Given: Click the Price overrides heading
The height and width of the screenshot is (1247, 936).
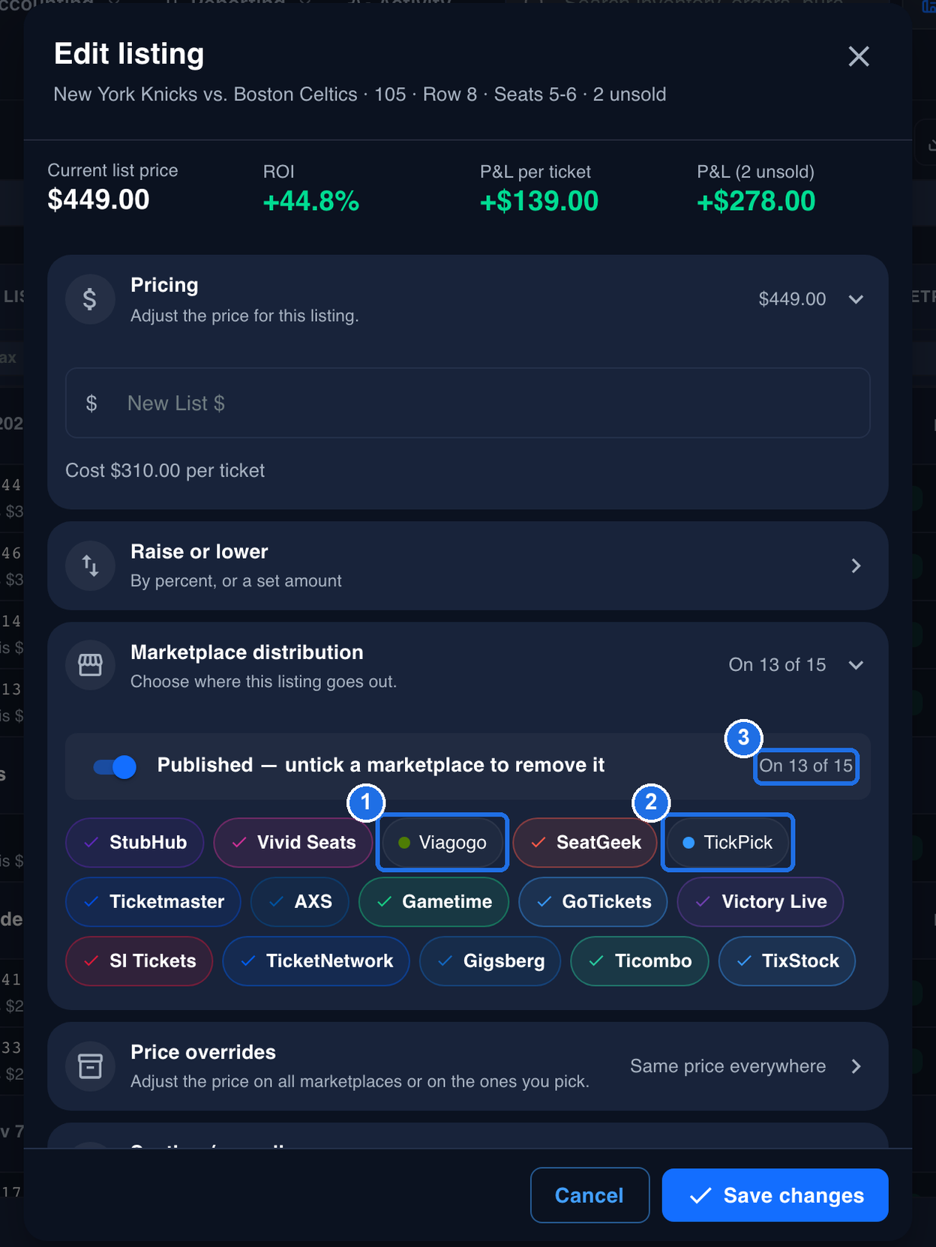Looking at the screenshot, I should click(x=203, y=1052).
